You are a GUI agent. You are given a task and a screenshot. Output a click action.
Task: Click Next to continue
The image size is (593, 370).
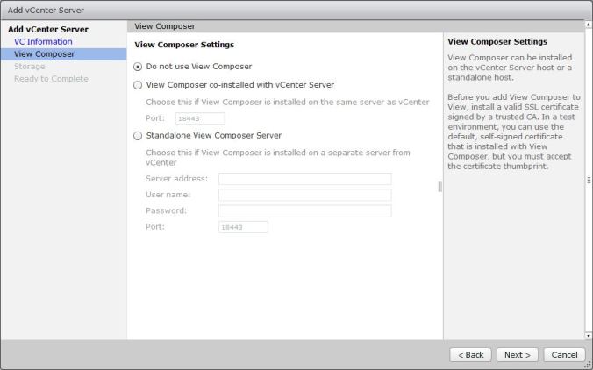coord(517,355)
